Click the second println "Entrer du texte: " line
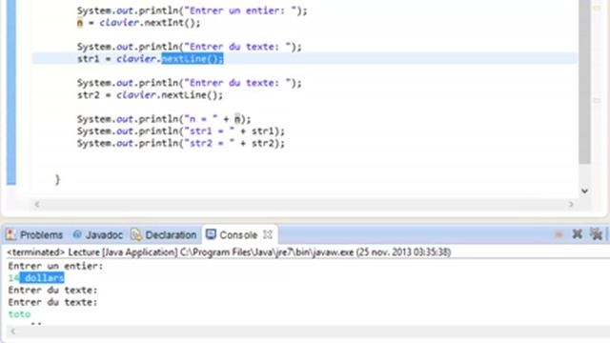Image resolution: width=610 pixels, height=343 pixels. coord(189,83)
